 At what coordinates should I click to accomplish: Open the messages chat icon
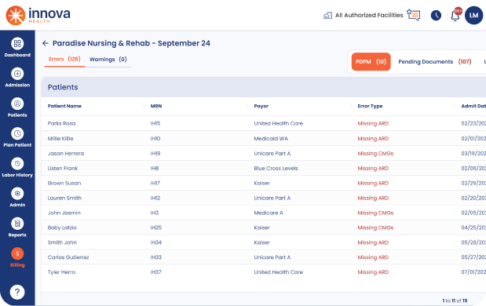coord(414,15)
